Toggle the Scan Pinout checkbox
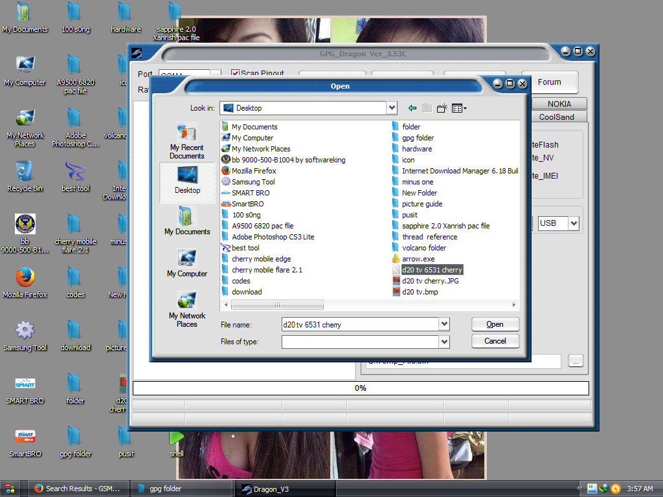This screenshot has height=497, width=663. (x=236, y=74)
